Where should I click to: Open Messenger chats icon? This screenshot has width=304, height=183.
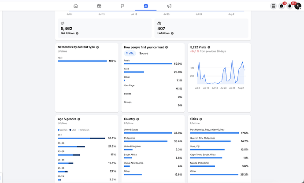(x=282, y=6)
